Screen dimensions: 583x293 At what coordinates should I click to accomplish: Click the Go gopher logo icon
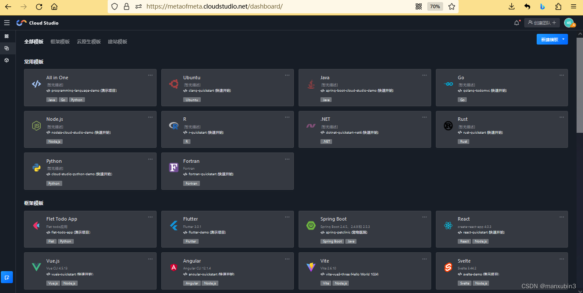448,84
